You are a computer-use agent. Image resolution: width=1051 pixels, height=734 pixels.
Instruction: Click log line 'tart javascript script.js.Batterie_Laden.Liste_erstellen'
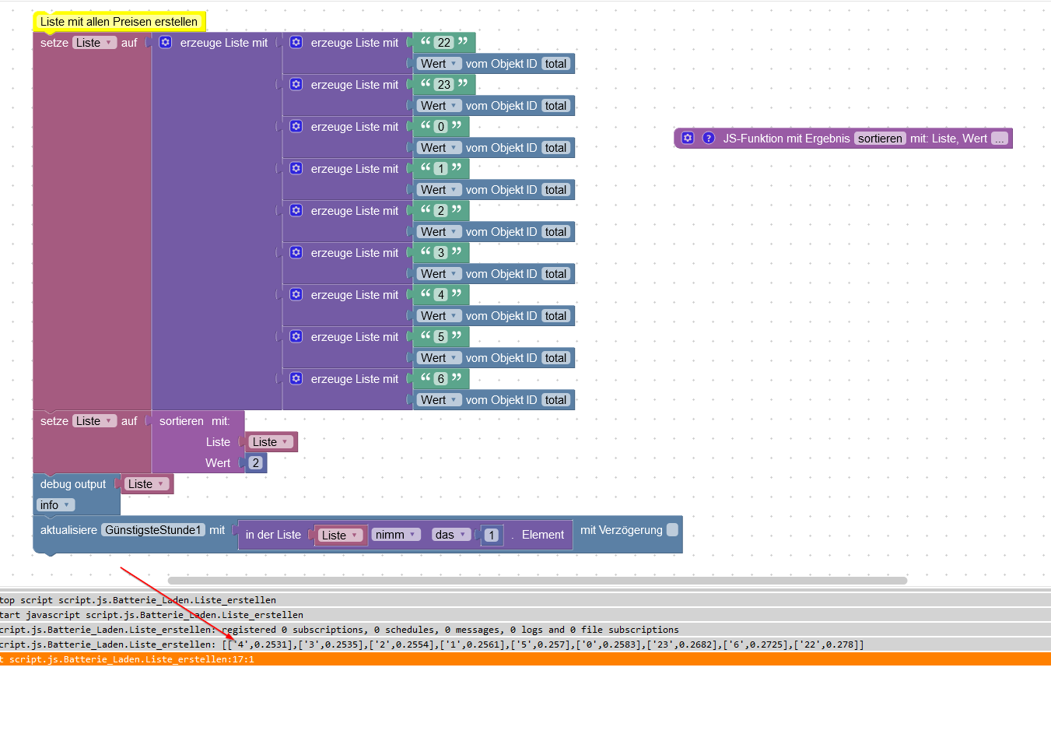point(525,615)
